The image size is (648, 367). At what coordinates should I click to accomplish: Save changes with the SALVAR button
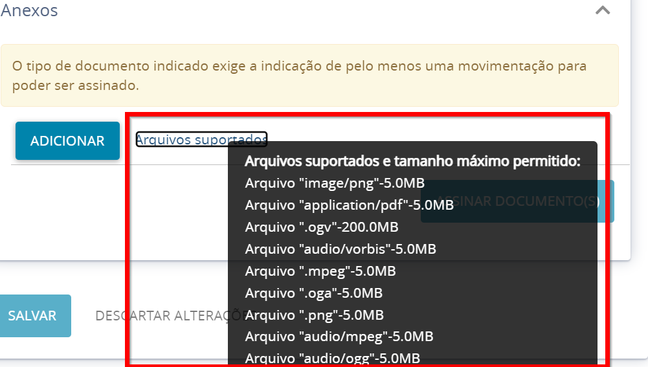pyautogui.click(x=32, y=316)
